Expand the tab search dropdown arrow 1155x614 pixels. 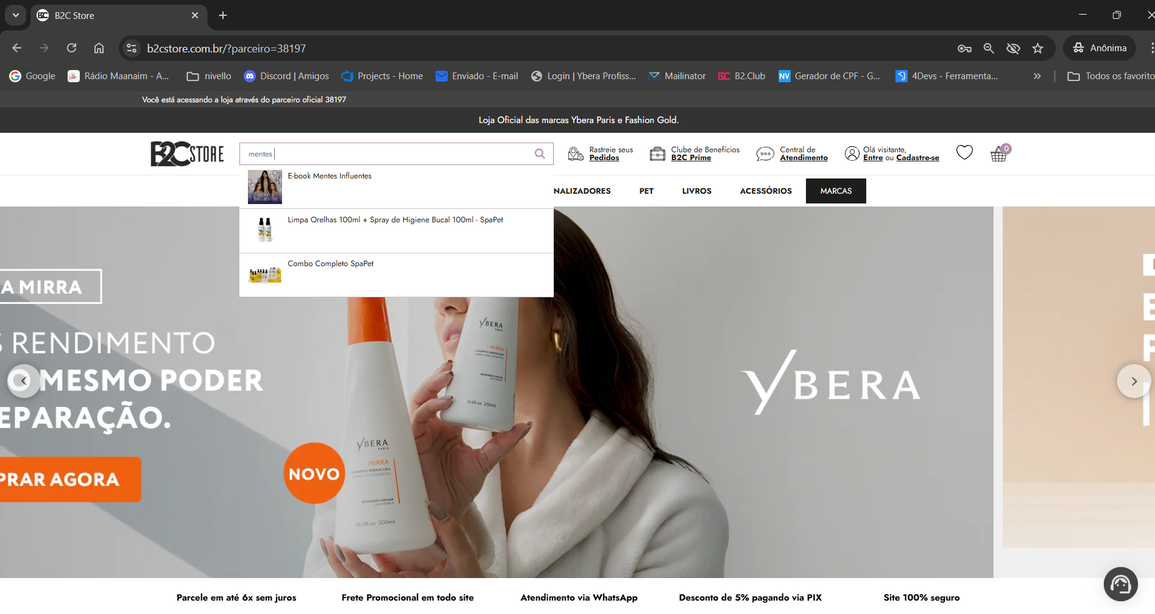pos(15,15)
